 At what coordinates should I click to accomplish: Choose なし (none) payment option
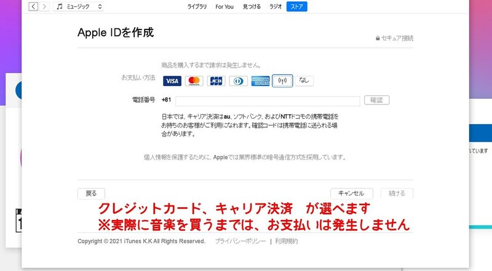point(304,81)
